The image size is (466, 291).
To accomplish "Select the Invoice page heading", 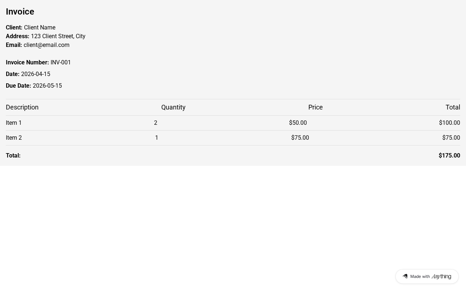I will point(20,12).
